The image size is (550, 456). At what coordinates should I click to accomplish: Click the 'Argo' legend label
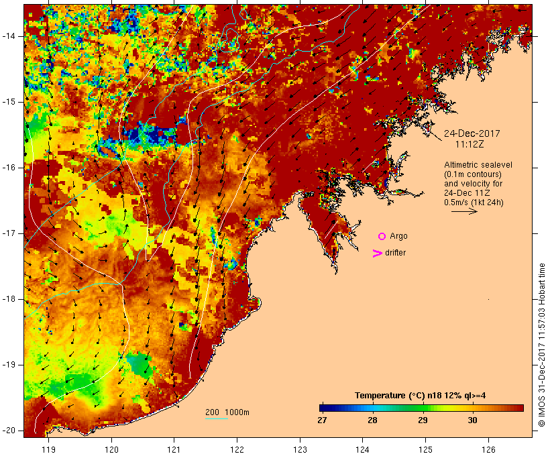click(x=399, y=237)
